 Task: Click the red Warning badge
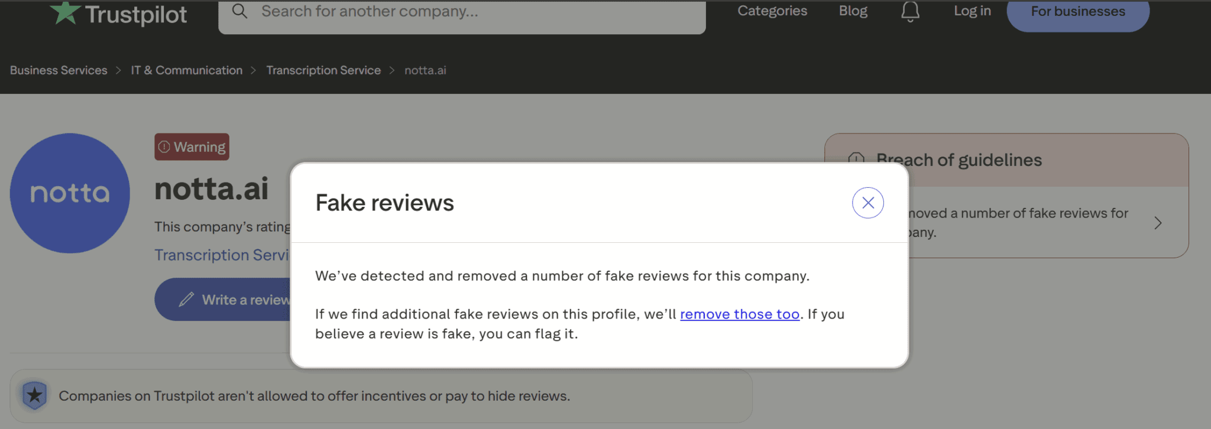pos(192,147)
